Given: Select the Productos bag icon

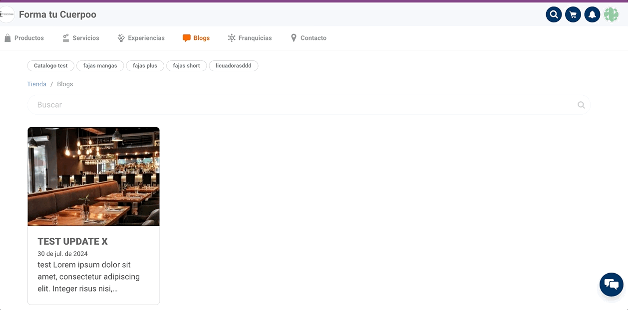Looking at the screenshot, I should (7, 37).
